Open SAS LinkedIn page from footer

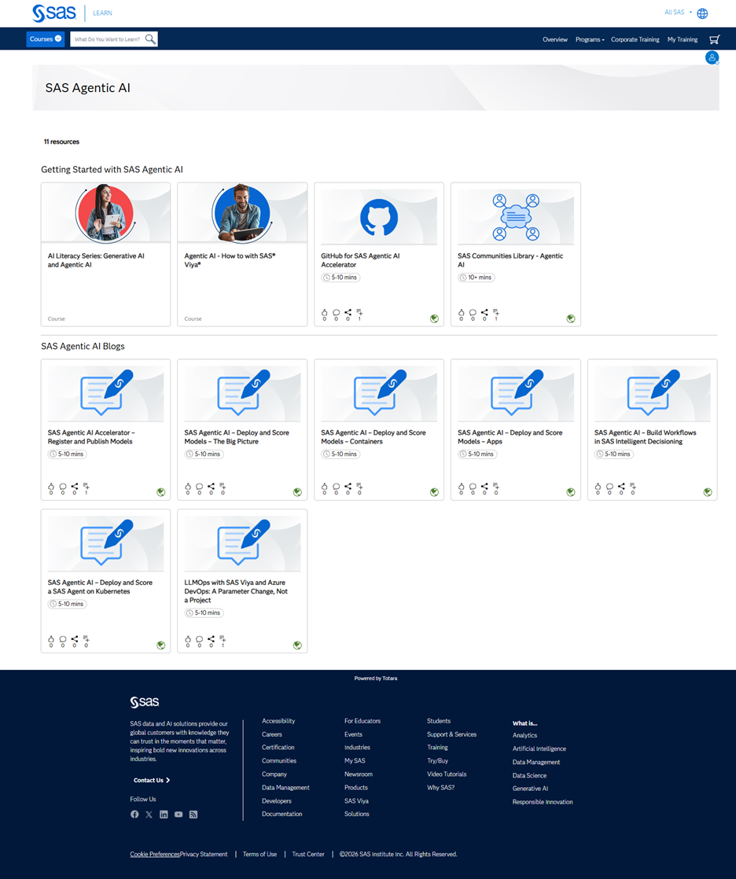[x=164, y=815]
